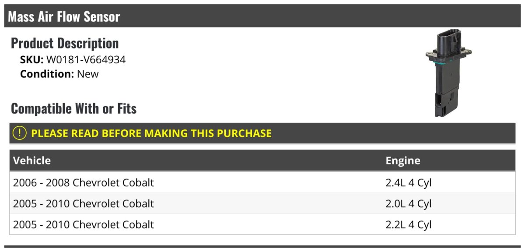Viewport: 525px width, 252px height.
Task: Select the SKU number W0181-V664934
Action: tap(86, 60)
